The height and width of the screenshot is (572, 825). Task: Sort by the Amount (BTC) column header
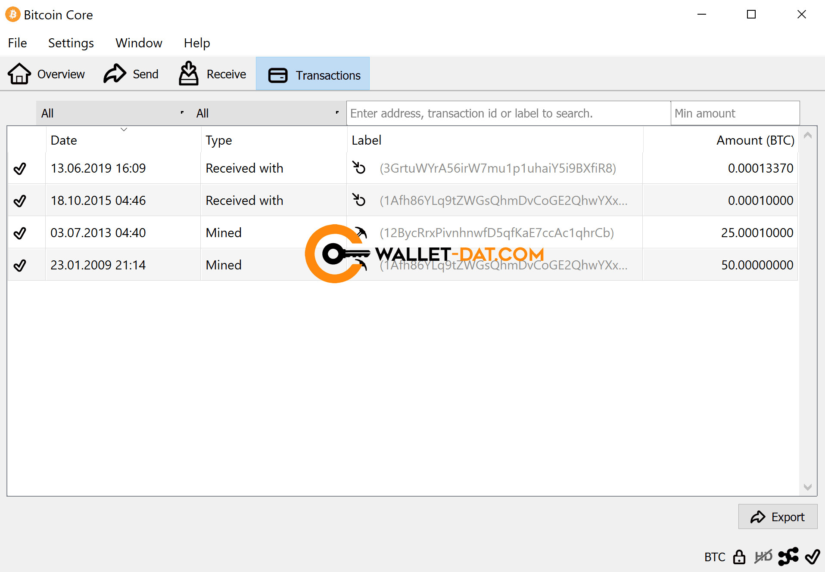click(720, 140)
